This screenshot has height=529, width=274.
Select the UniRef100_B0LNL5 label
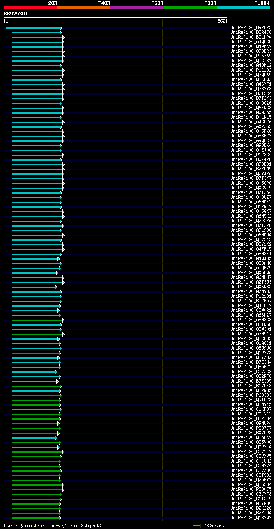click(x=251, y=117)
